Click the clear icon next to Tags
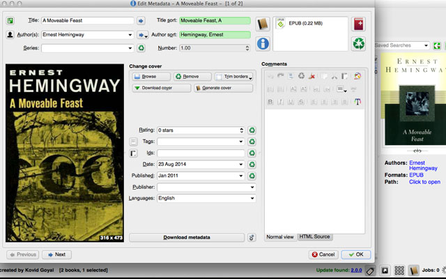The image size is (446, 279). pos(252,142)
